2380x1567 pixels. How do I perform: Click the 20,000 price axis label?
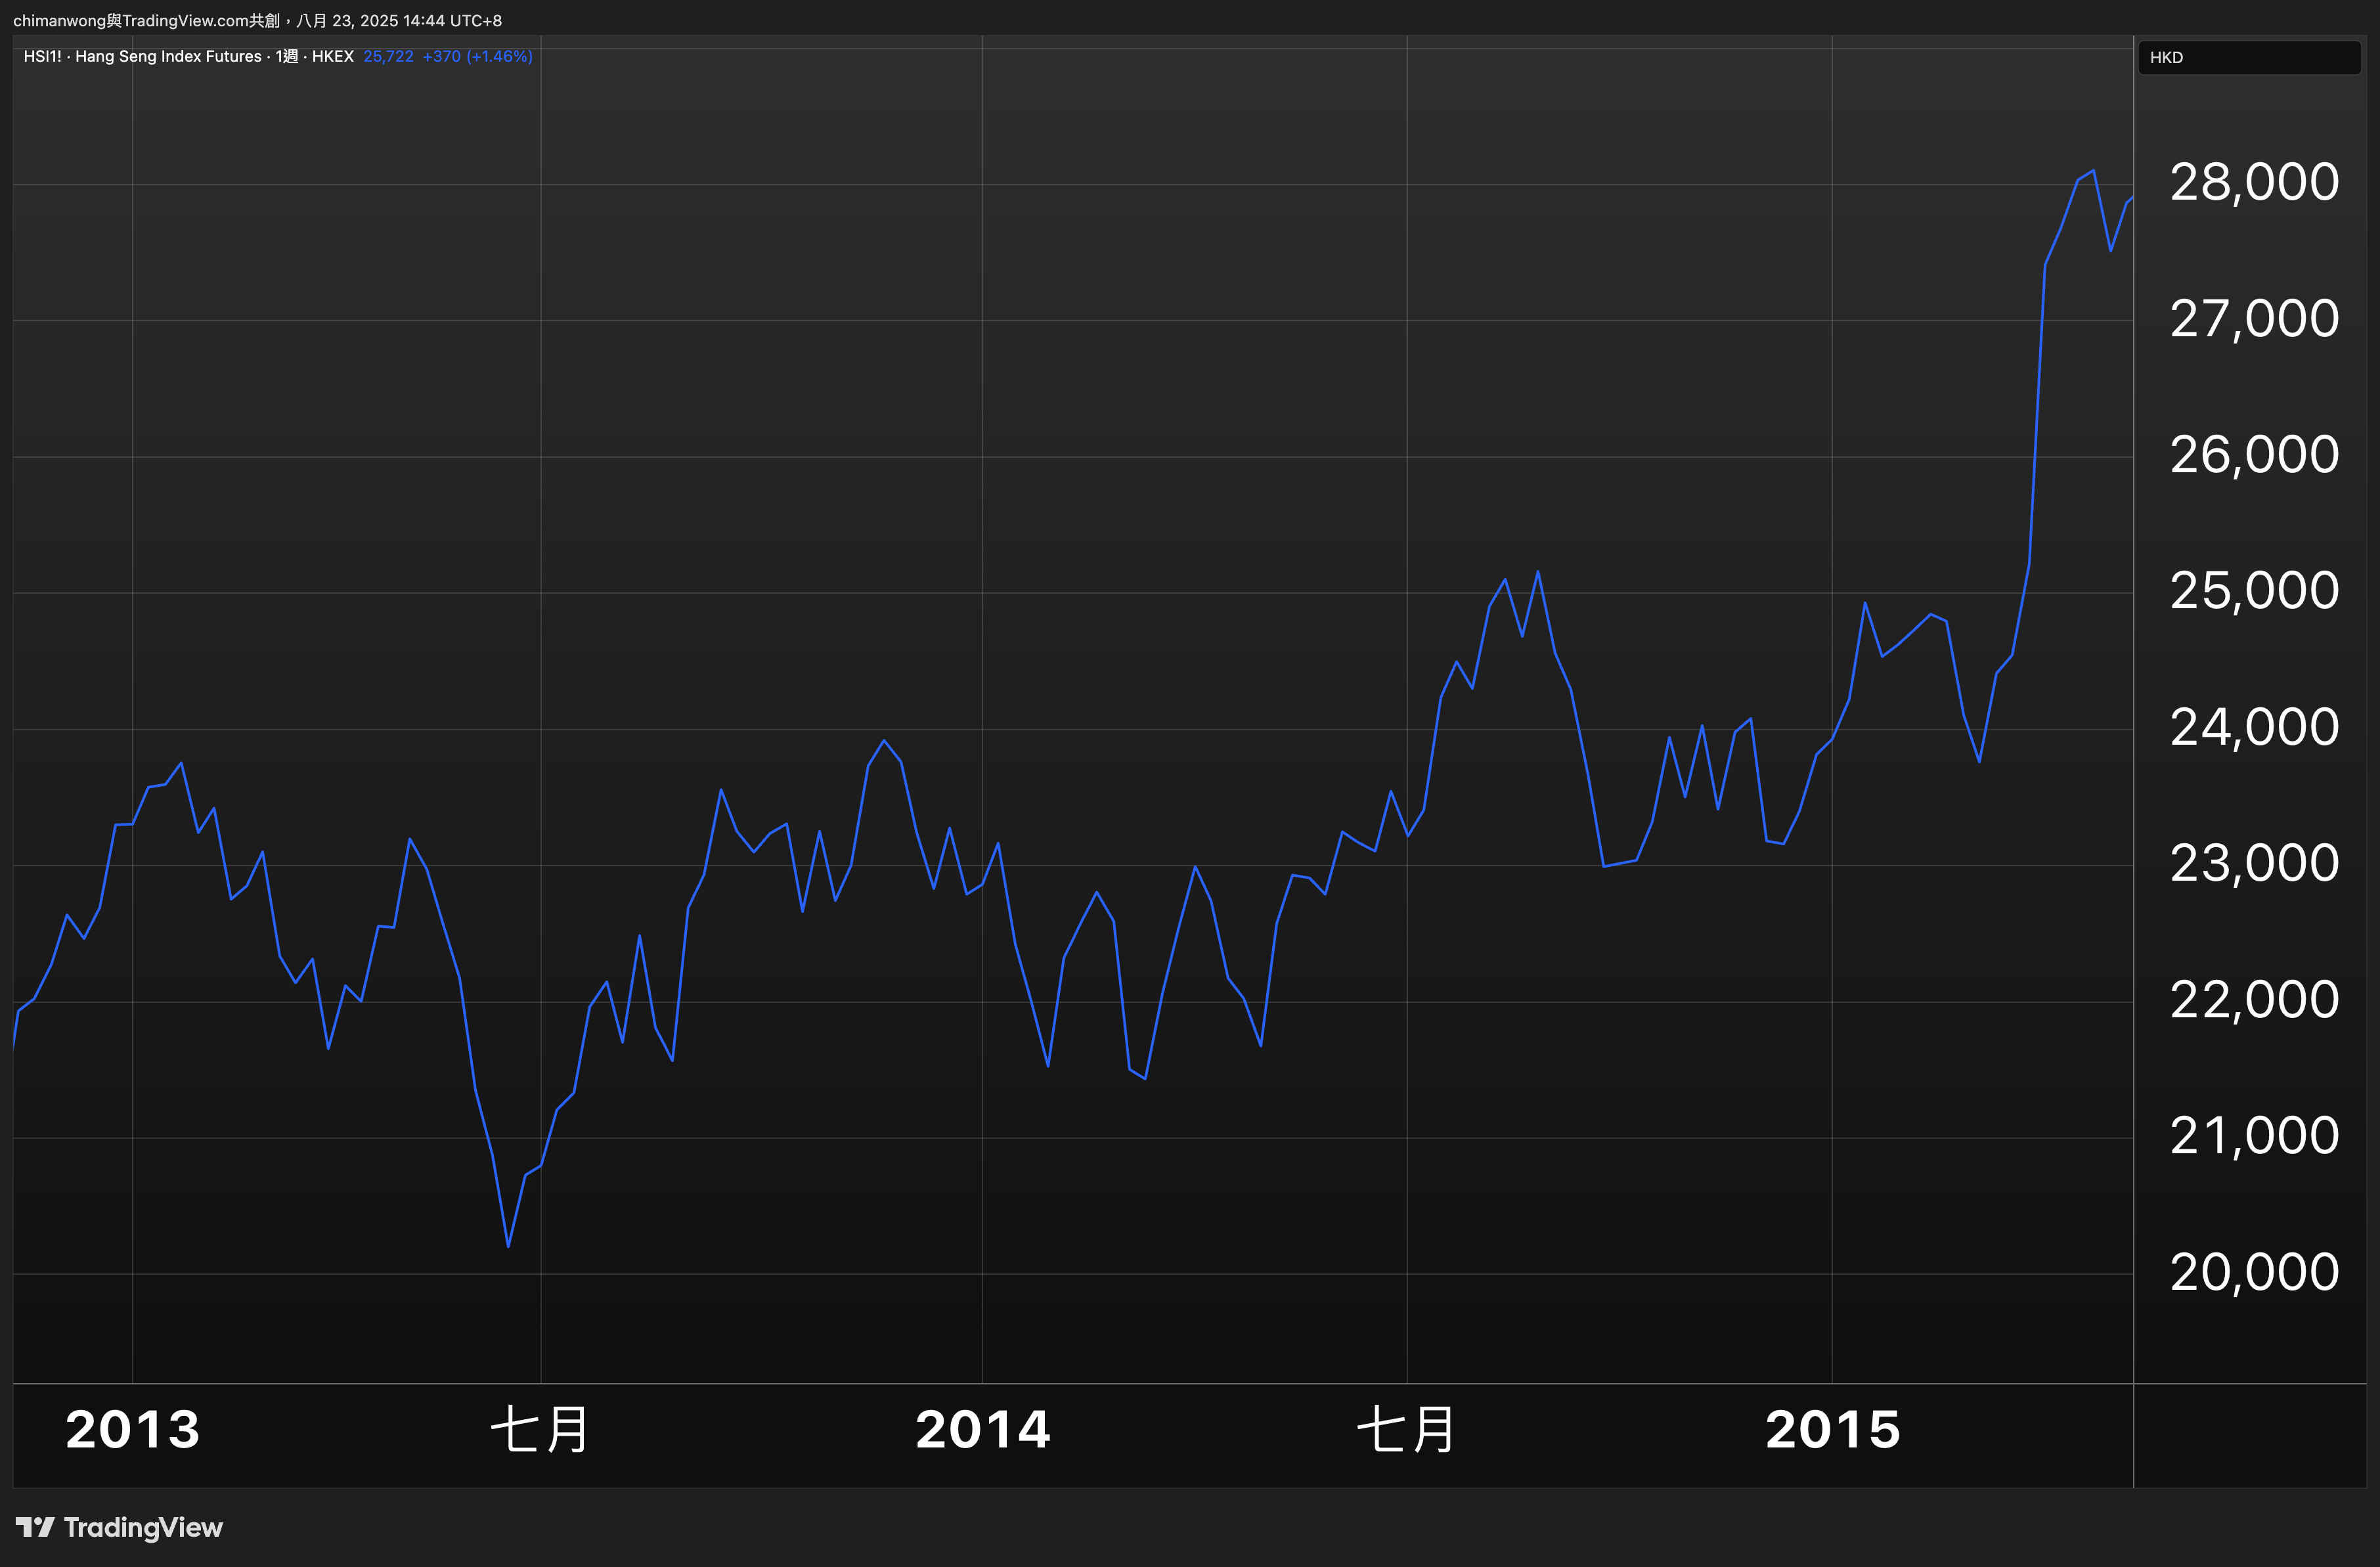2254,1272
